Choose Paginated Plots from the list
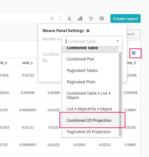Screen dimensions: 149x157 [x=90, y=82]
